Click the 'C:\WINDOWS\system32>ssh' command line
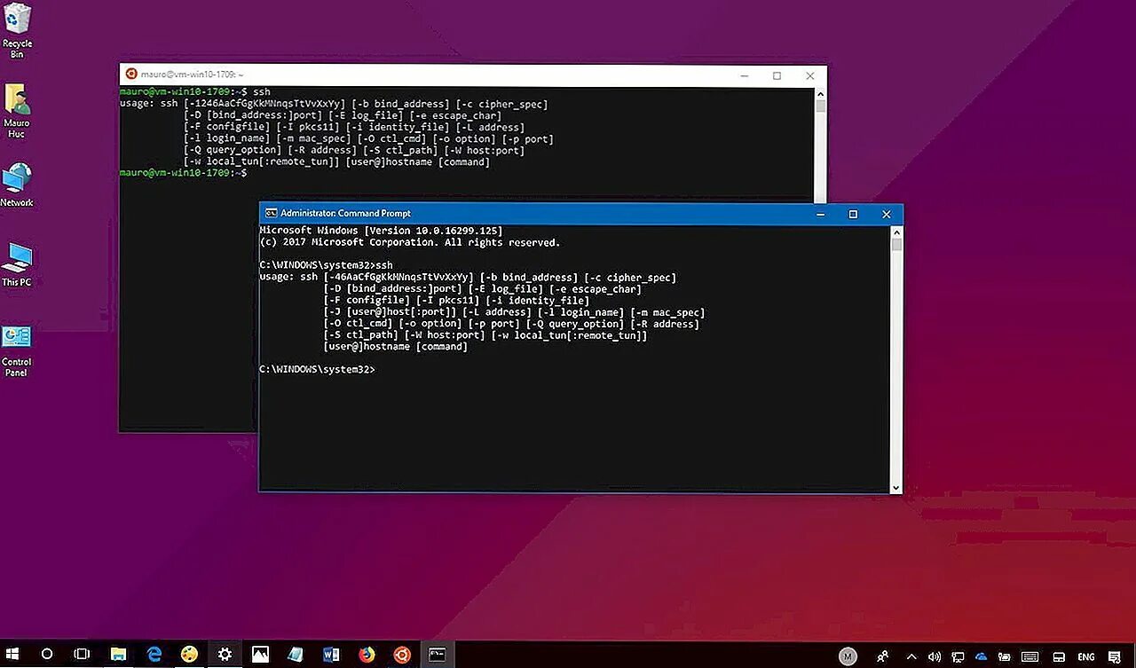The image size is (1136, 668). 326,265
